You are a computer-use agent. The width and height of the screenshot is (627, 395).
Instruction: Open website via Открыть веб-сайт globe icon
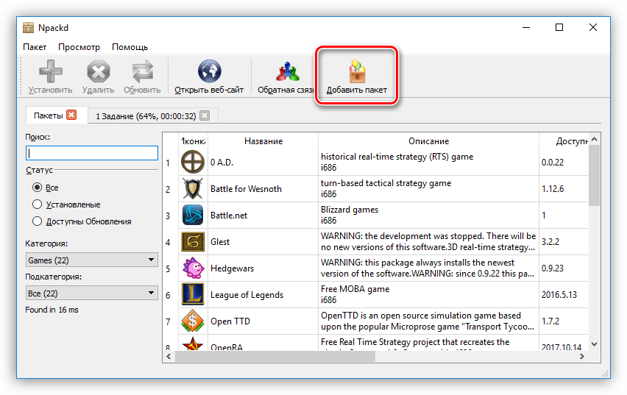click(209, 73)
